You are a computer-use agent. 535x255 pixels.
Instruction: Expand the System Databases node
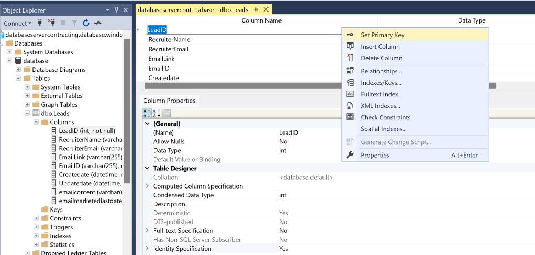point(9,52)
